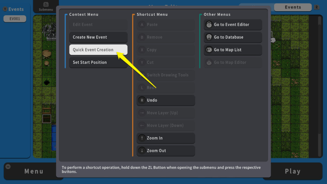Click the dark hole tile on map

tap(47, 83)
